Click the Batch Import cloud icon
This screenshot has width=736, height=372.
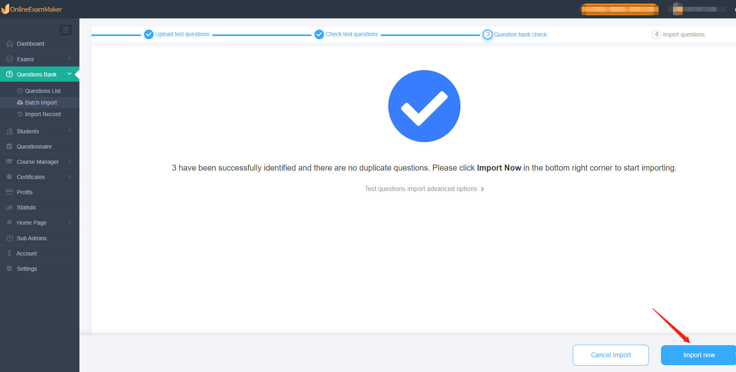[x=20, y=103]
